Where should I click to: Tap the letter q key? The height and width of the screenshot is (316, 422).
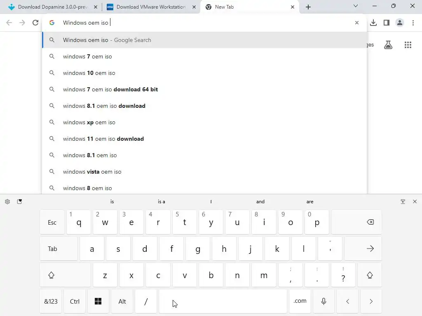click(x=79, y=222)
